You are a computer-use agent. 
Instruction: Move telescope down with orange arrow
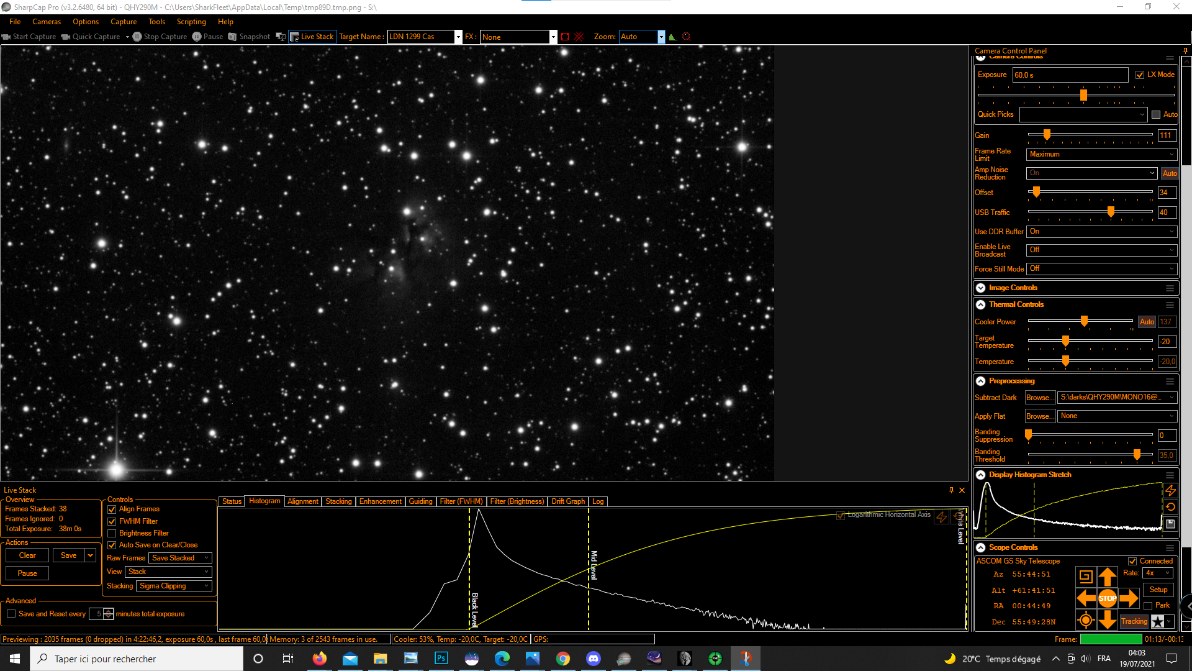click(1108, 619)
